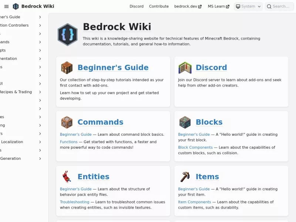Open the Item Components link

point(195,202)
